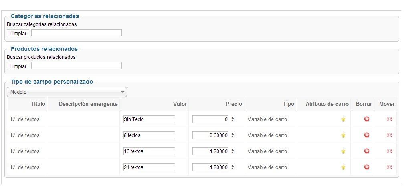Click the star icon in the 24 textos row

(x=343, y=167)
